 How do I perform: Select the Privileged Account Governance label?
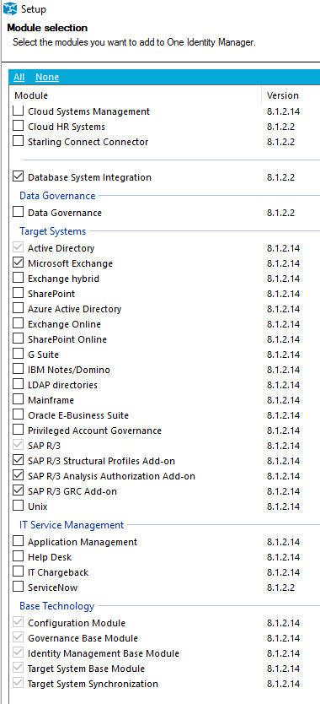(94, 431)
